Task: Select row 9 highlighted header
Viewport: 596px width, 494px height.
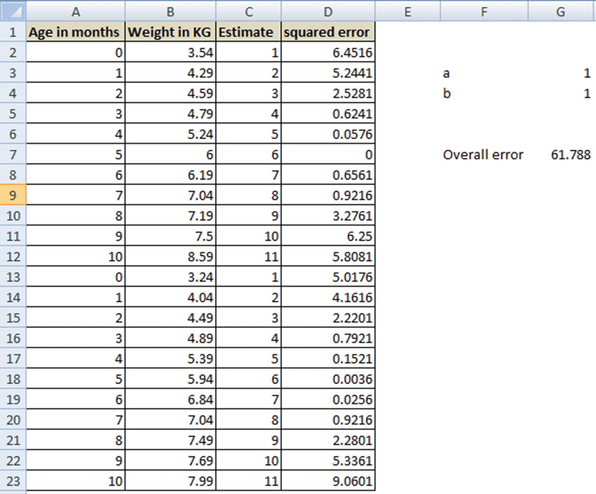Action: tap(13, 195)
